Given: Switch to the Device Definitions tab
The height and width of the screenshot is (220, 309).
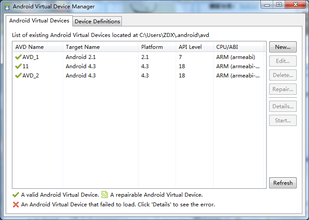Looking at the screenshot, I should [97, 21].
